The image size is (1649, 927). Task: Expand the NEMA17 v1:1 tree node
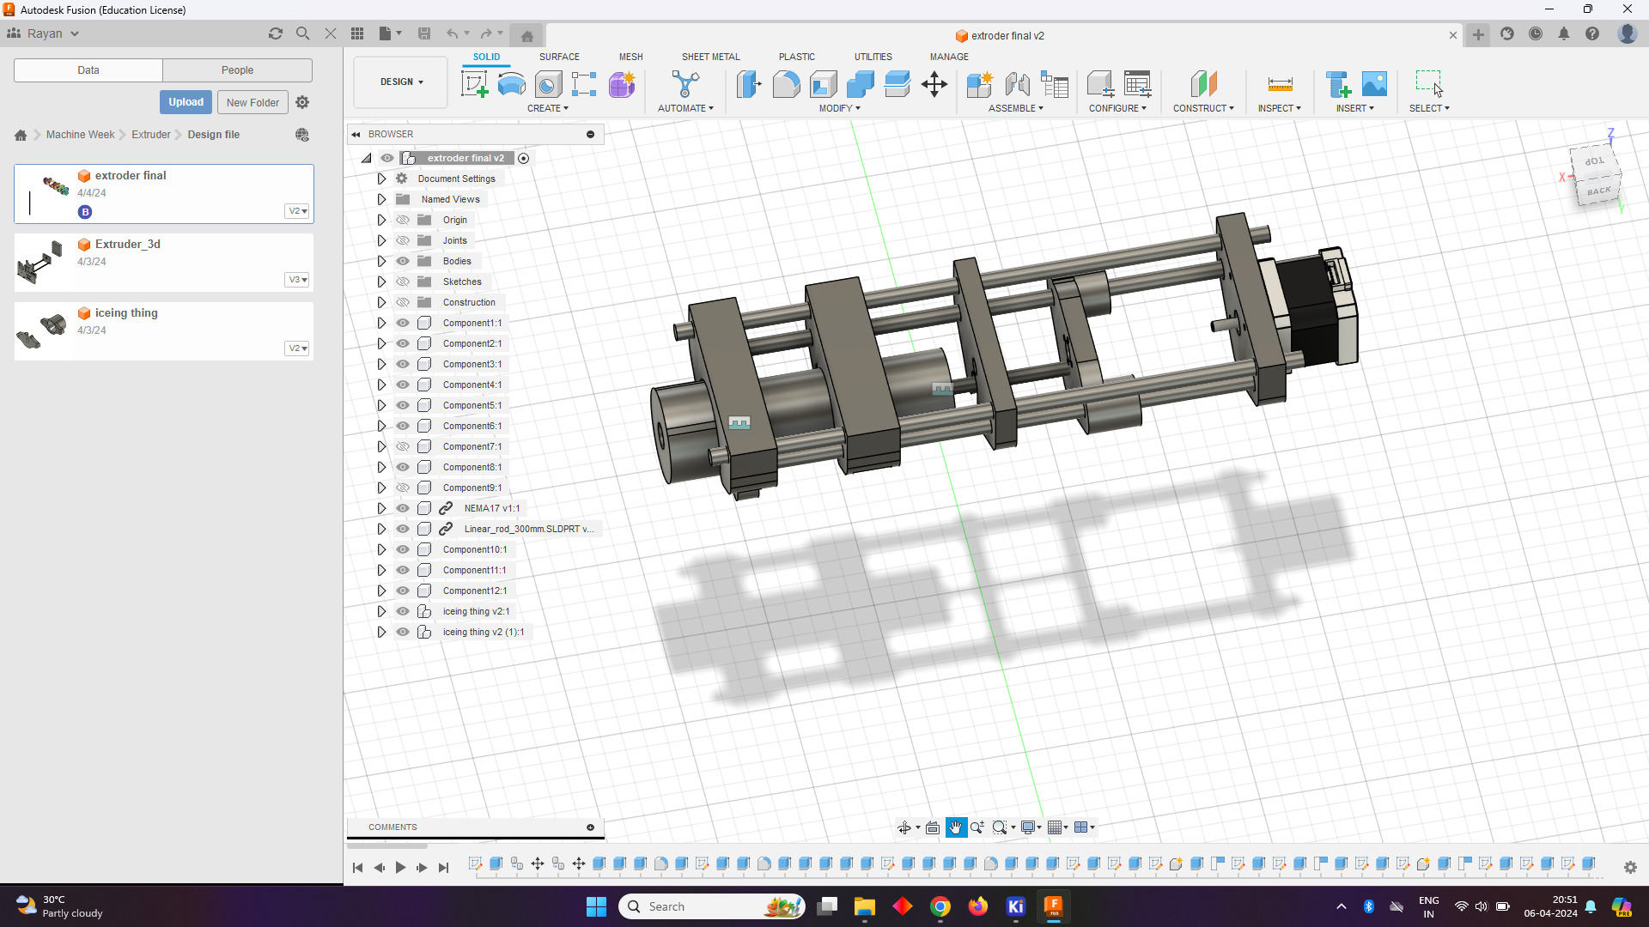[381, 508]
